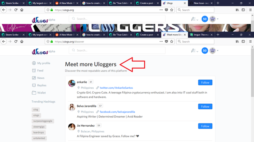254x142 pixels.
Task: Open hamburger menu in the lower browser window
Action: 250,41
